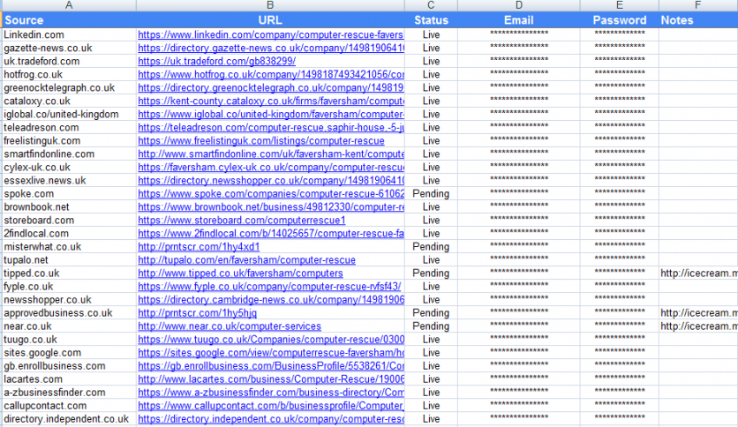Open the teleadreson.com computer-rescue link
738x427 pixels.
click(x=271, y=127)
